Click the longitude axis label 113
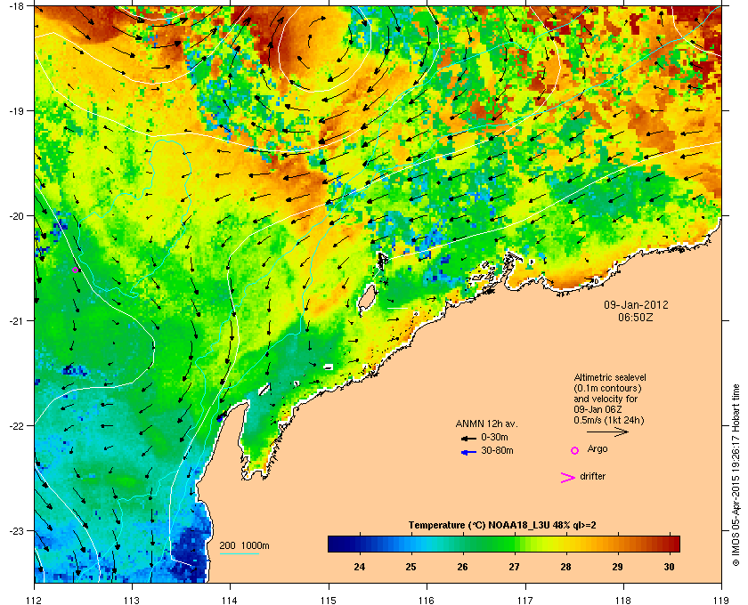This screenshot has height=605, width=748. click(x=132, y=601)
